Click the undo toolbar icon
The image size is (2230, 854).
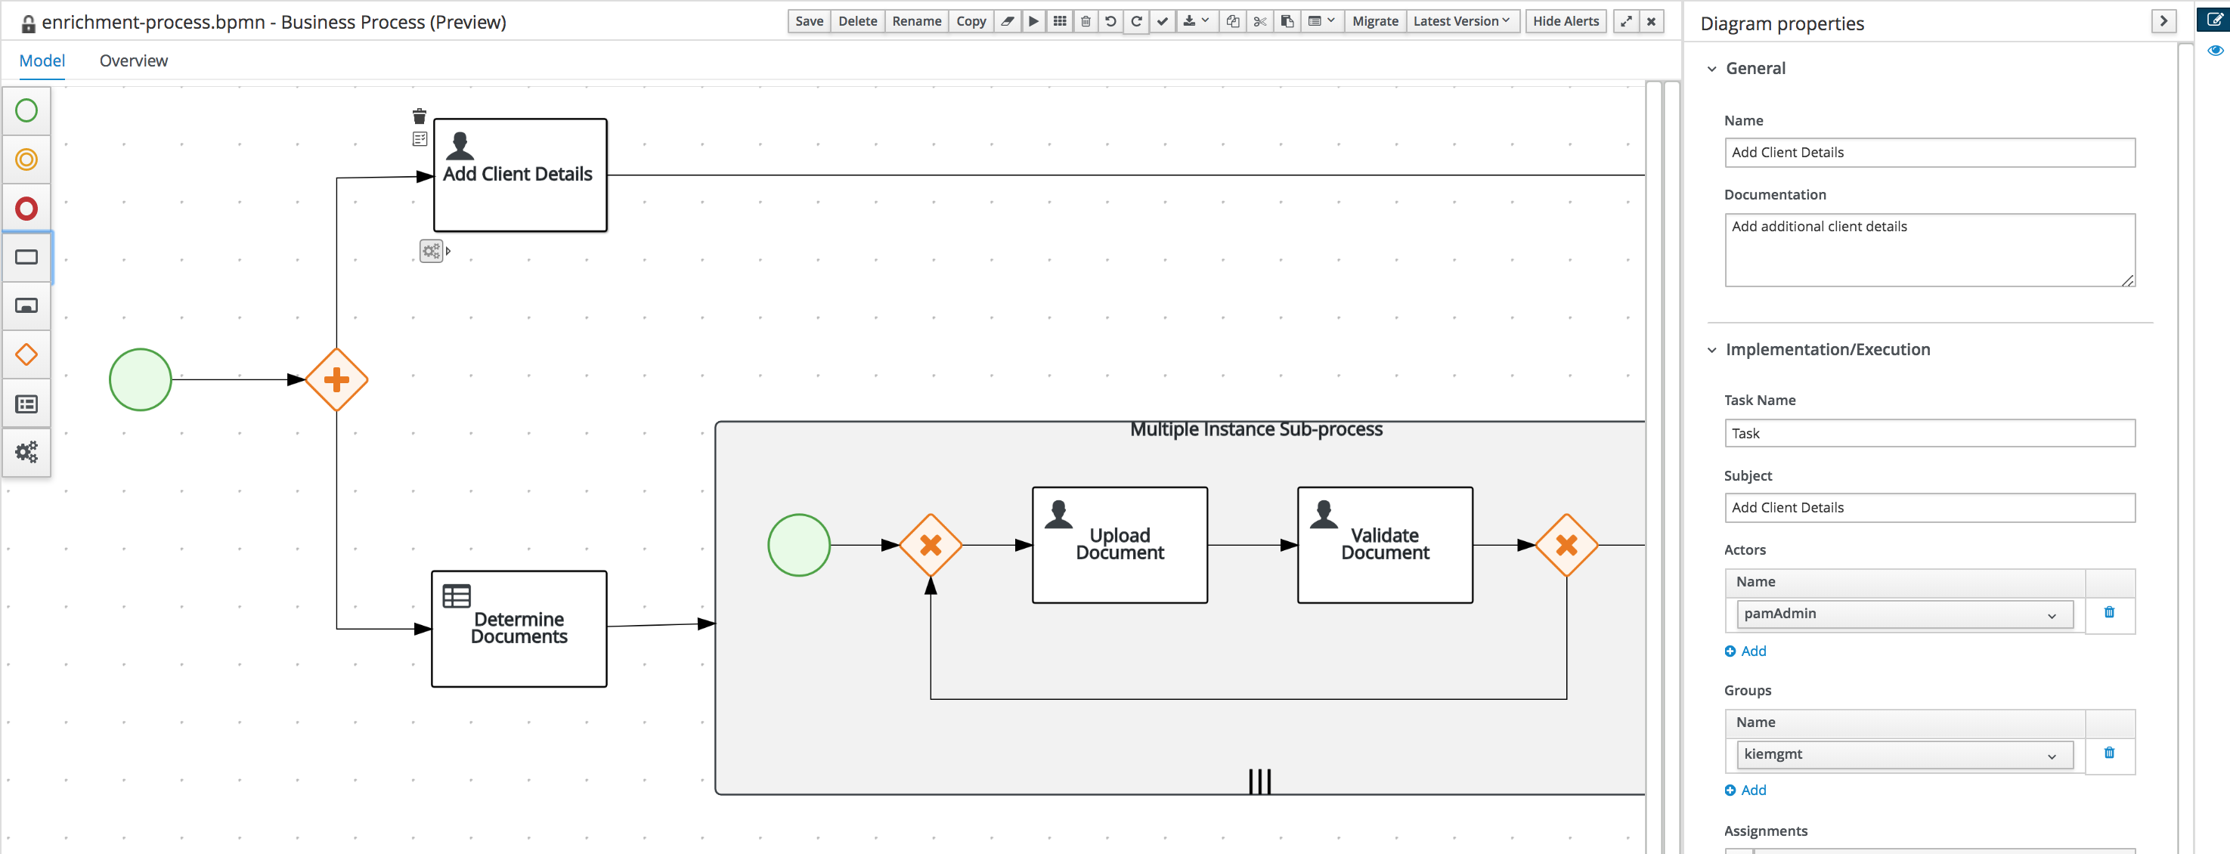[x=1110, y=20]
